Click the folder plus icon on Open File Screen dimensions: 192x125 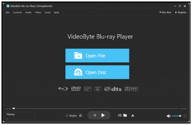click(78, 56)
